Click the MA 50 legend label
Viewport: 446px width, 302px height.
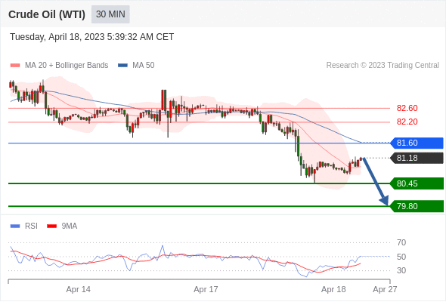coord(144,66)
